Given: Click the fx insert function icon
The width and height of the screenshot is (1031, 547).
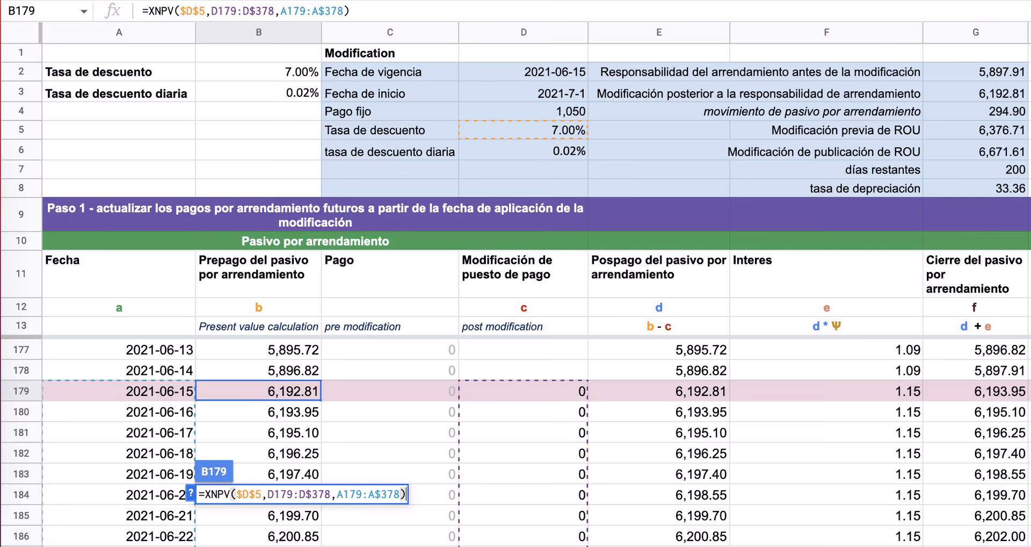Looking at the screenshot, I should [113, 10].
